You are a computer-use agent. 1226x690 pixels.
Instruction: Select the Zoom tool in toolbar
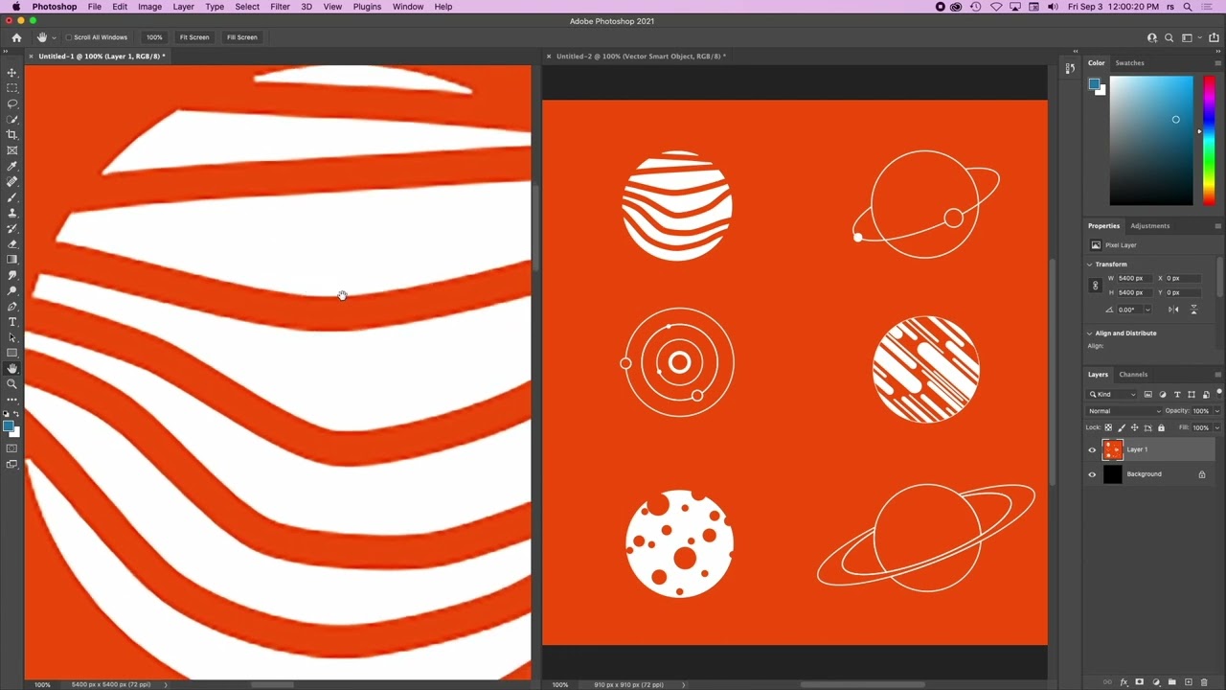[x=12, y=384]
